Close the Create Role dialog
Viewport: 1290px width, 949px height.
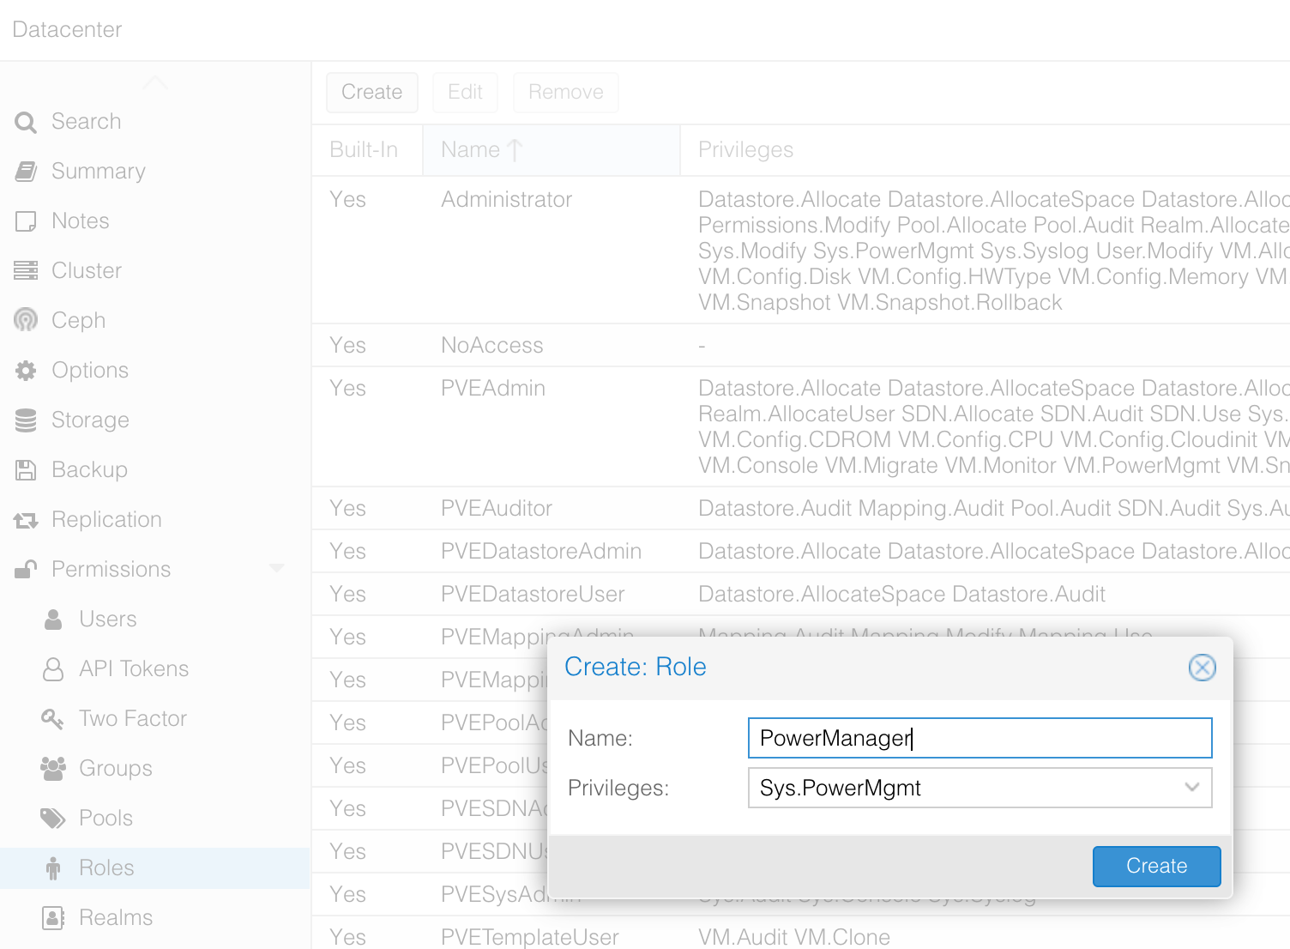(1202, 668)
